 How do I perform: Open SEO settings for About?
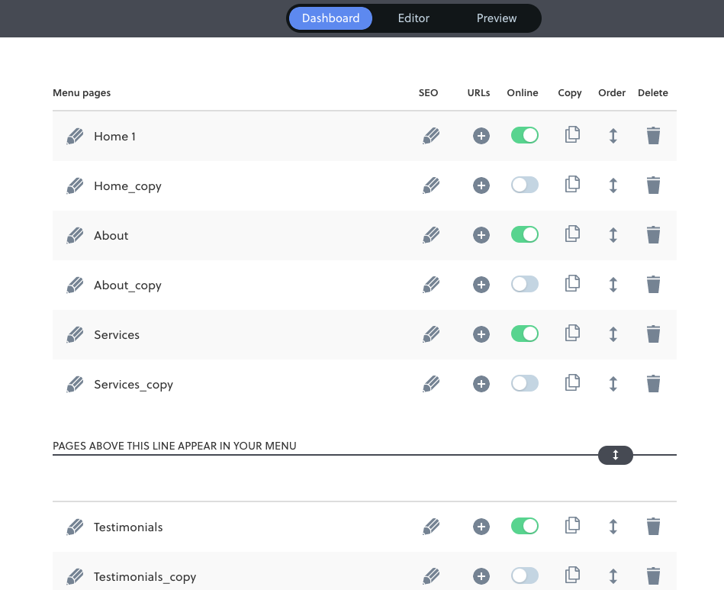pyautogui.click(x=431, y=235)
